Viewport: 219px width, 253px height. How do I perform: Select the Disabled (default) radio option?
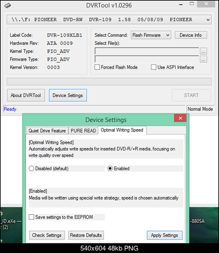pyautogui.click(x=32, y=169)
